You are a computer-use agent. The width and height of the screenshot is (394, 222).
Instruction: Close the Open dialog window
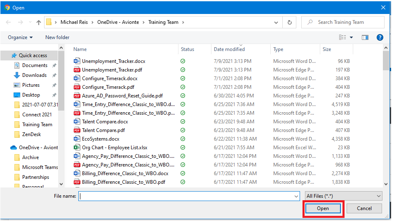(383, 7)
